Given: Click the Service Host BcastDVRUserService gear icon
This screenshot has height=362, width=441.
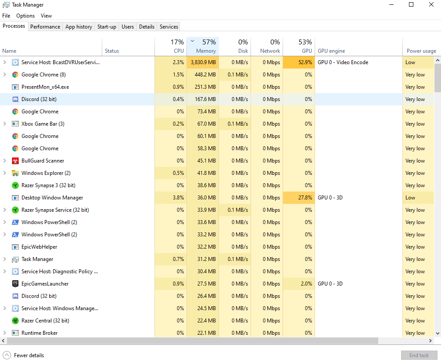Looking at the screenshot, I should coord(15,62).
